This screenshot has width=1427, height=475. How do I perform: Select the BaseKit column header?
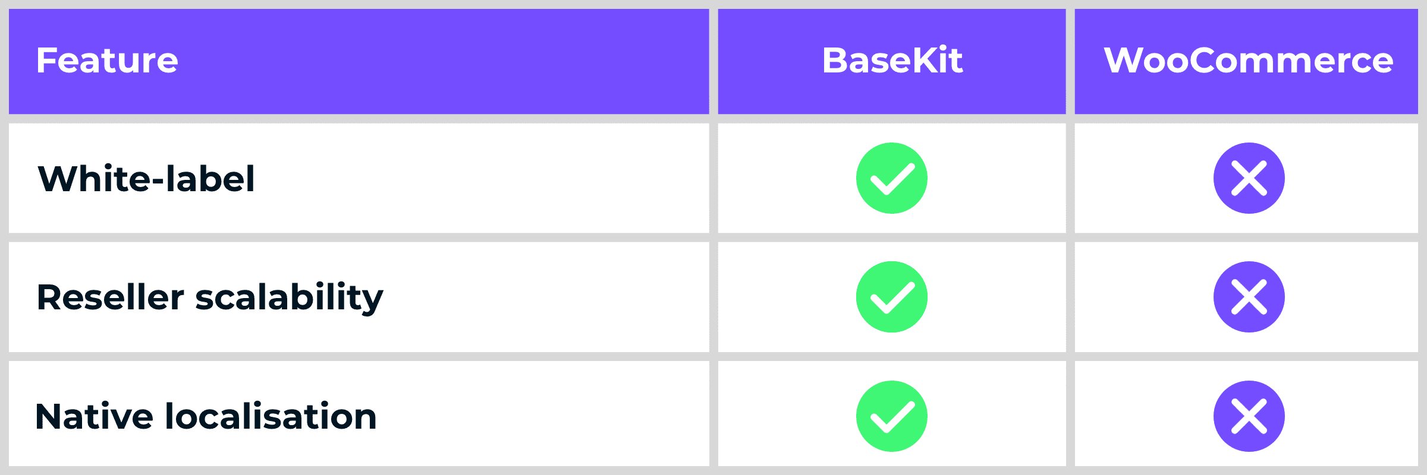tap(892, 61)
